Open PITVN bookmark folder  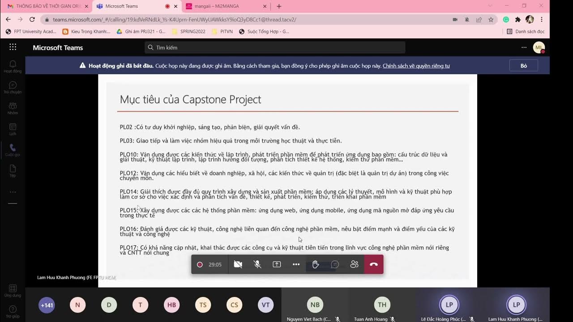tap(222, 32)
